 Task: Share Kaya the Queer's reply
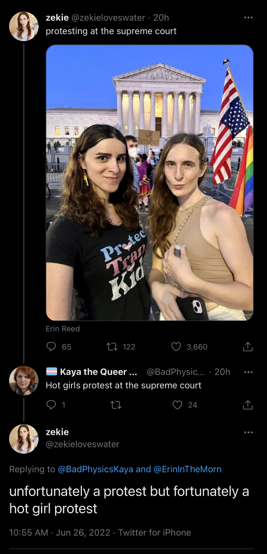248,404
